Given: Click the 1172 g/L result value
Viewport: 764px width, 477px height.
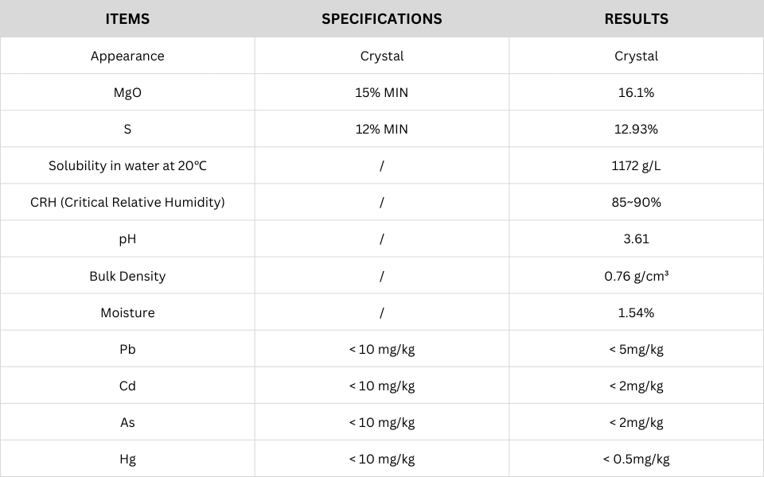Looking at the screenshot, I should 637,165.
